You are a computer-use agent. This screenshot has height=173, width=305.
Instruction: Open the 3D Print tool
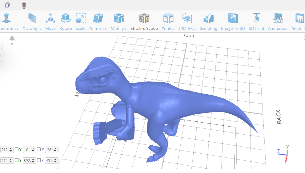[256, 22]
